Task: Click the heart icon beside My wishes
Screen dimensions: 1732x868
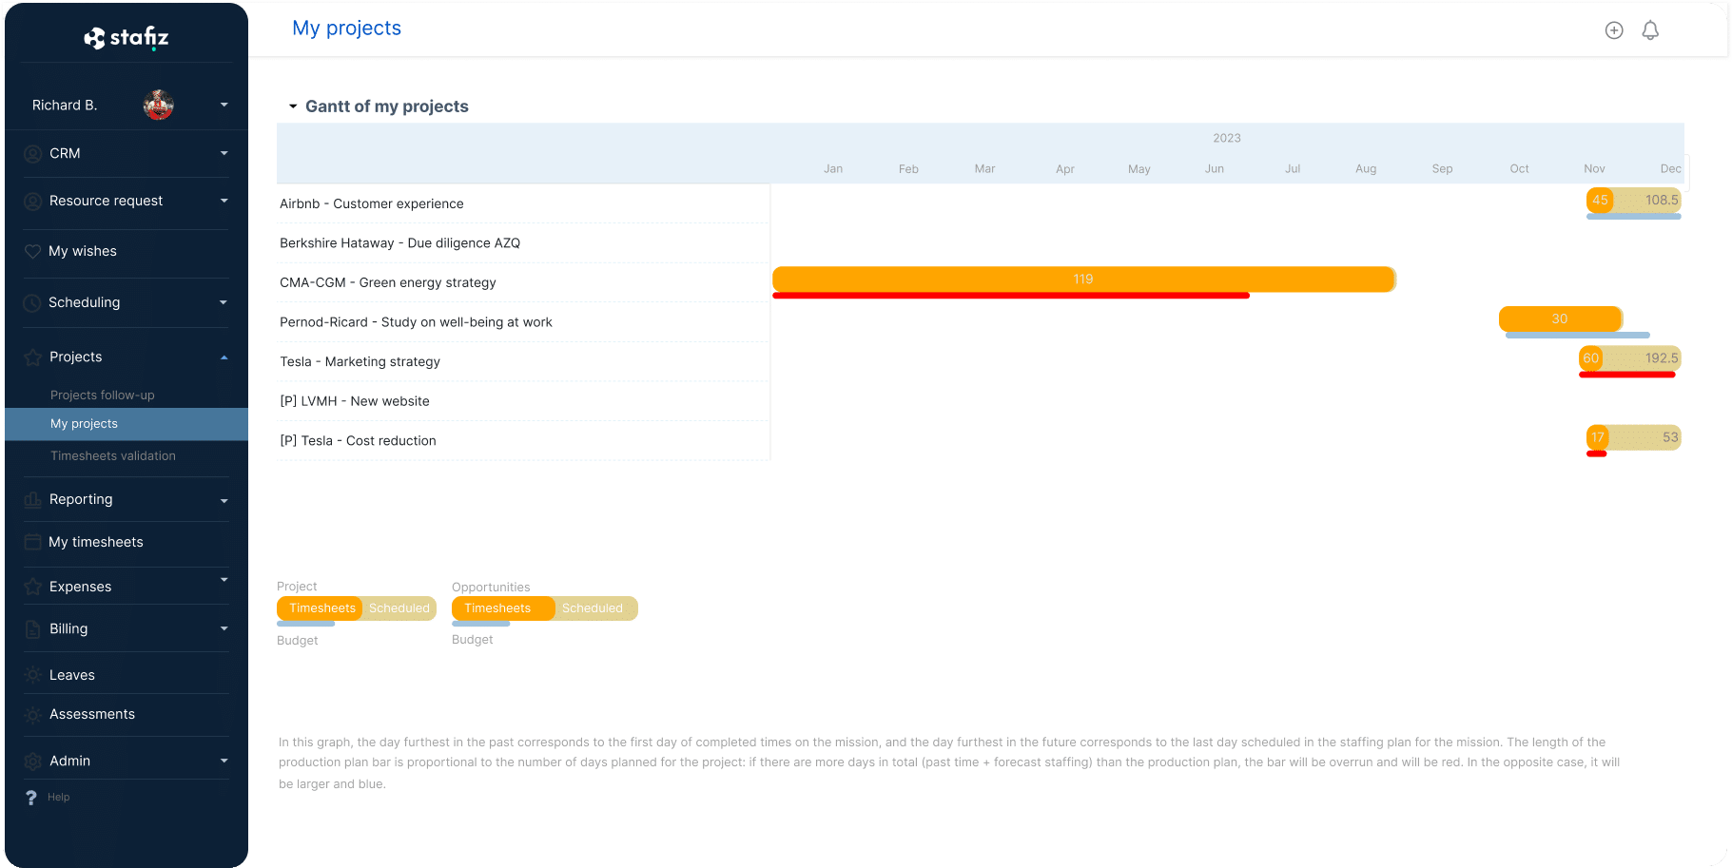Action: (x=32, y=251)
